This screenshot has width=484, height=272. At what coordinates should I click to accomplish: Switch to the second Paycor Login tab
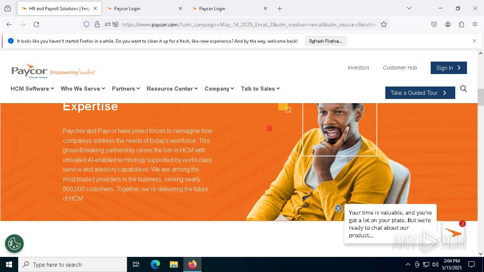pos(144,8)
